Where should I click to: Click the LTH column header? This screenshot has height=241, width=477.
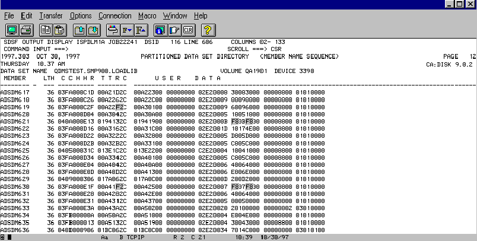pos(49,78)
